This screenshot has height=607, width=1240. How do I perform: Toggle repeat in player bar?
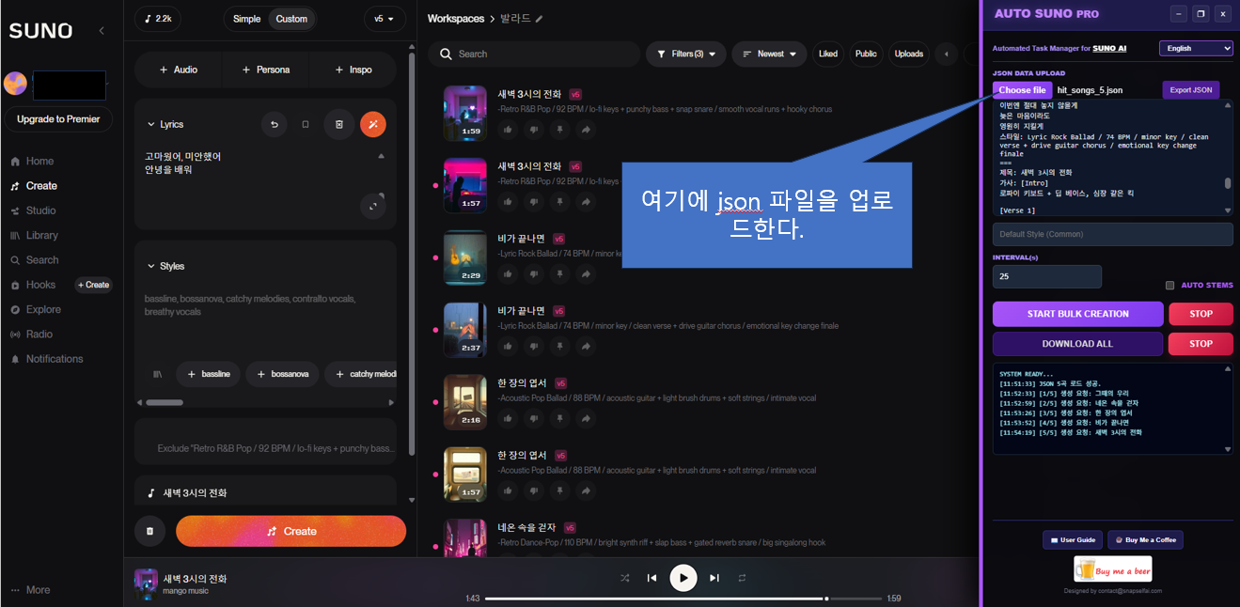pos(743,578)
